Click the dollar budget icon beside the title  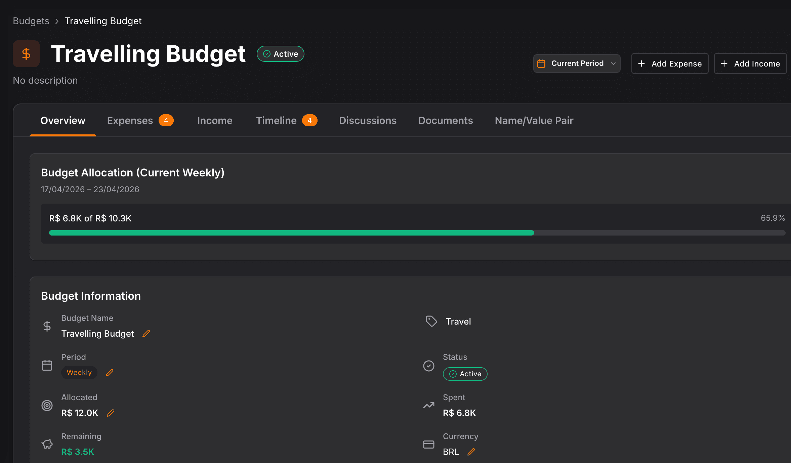click(x=26, y=54)
